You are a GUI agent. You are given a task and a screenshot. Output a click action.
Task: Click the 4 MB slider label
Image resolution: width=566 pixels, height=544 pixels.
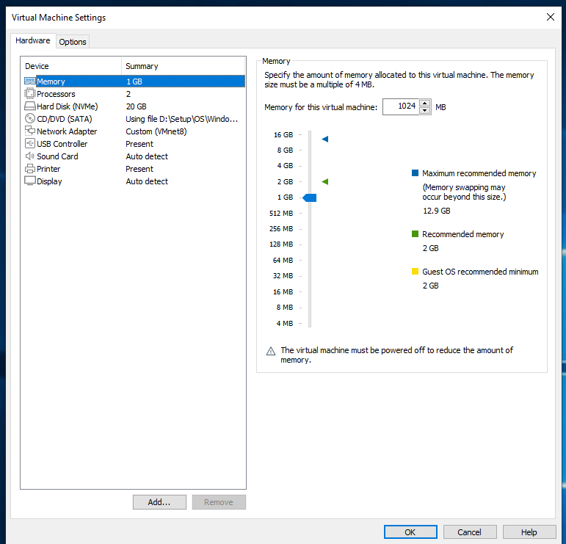[x=285, y=324]
